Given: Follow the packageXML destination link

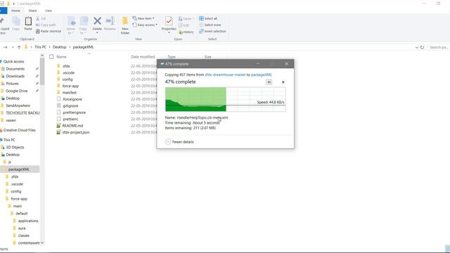Looking at the screenshot, I should click(261, 74).
